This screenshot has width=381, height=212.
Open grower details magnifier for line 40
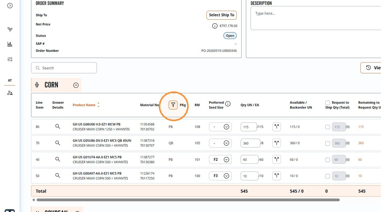[58, 159]
